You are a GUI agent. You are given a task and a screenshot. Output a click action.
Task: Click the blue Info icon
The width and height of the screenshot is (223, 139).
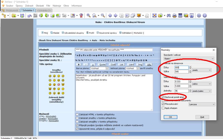click(205, 16)
